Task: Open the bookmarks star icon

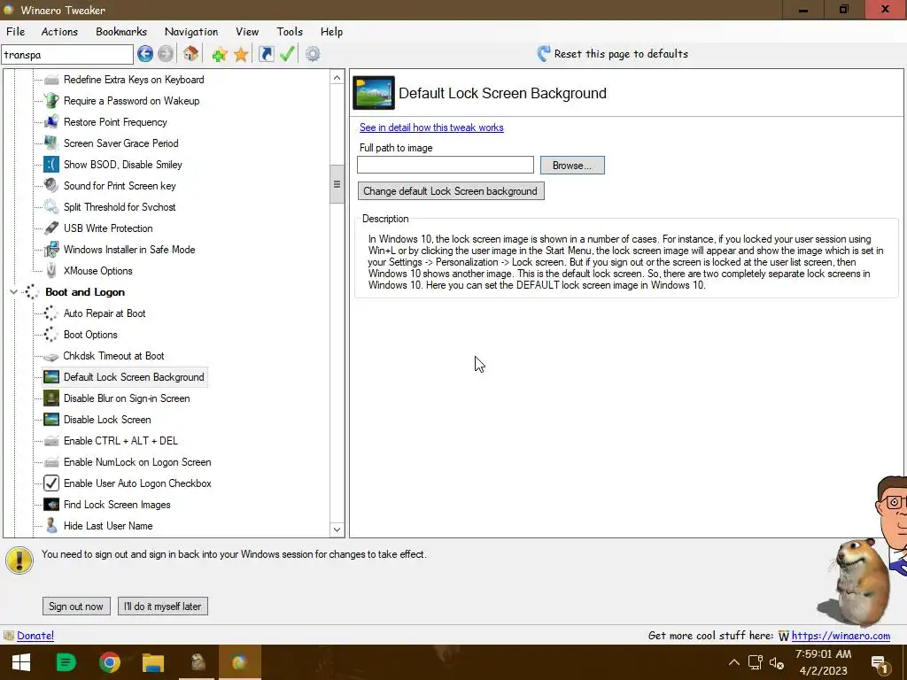Action: [x=241, y=54]
